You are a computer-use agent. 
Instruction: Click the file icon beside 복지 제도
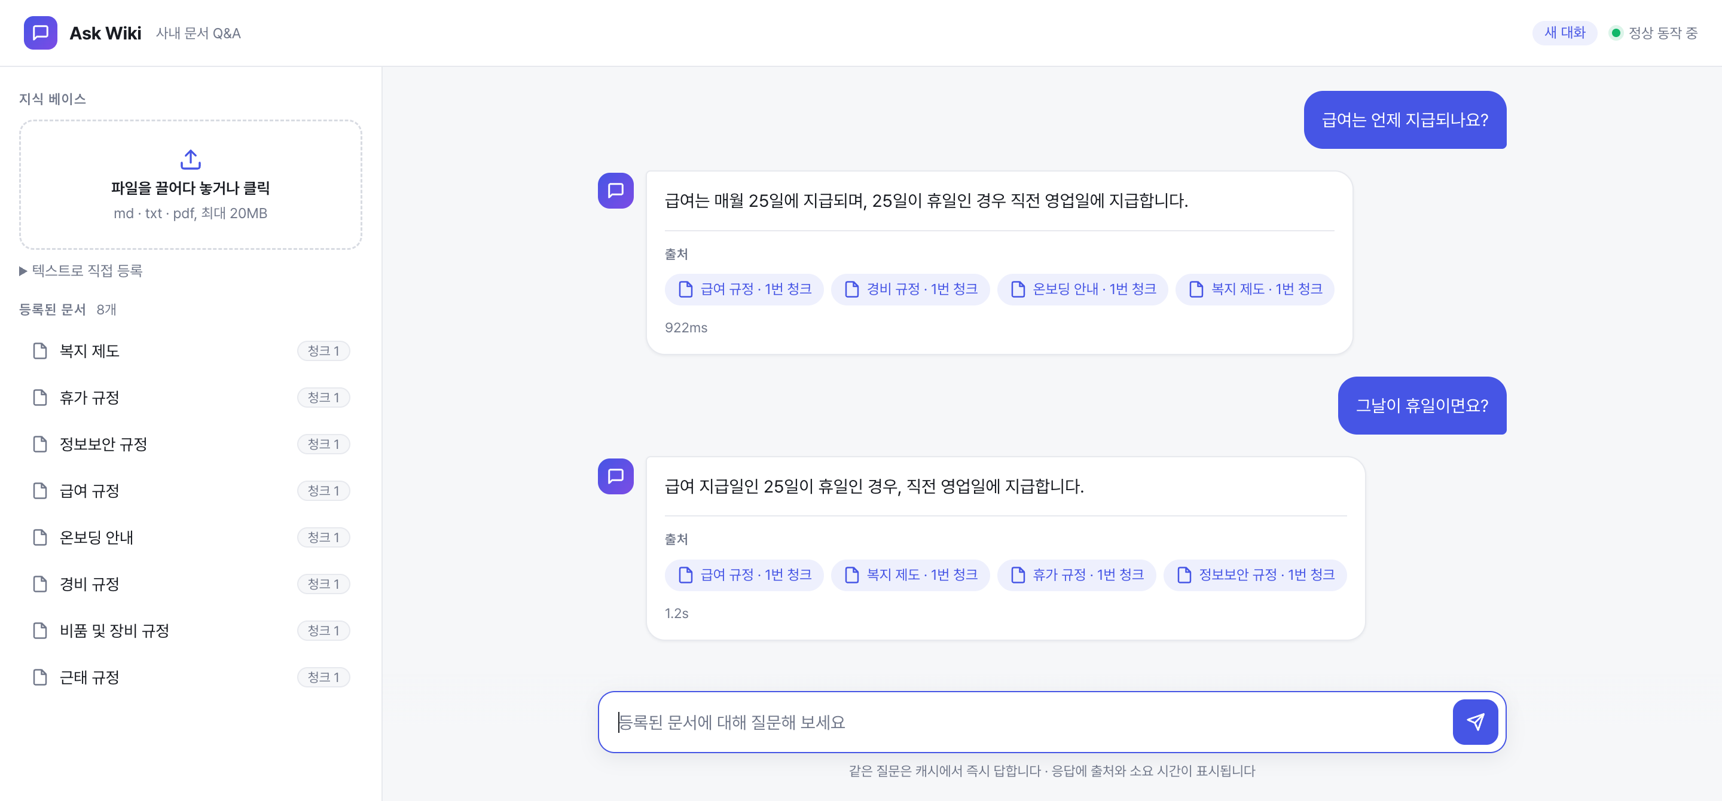[40, 351]
